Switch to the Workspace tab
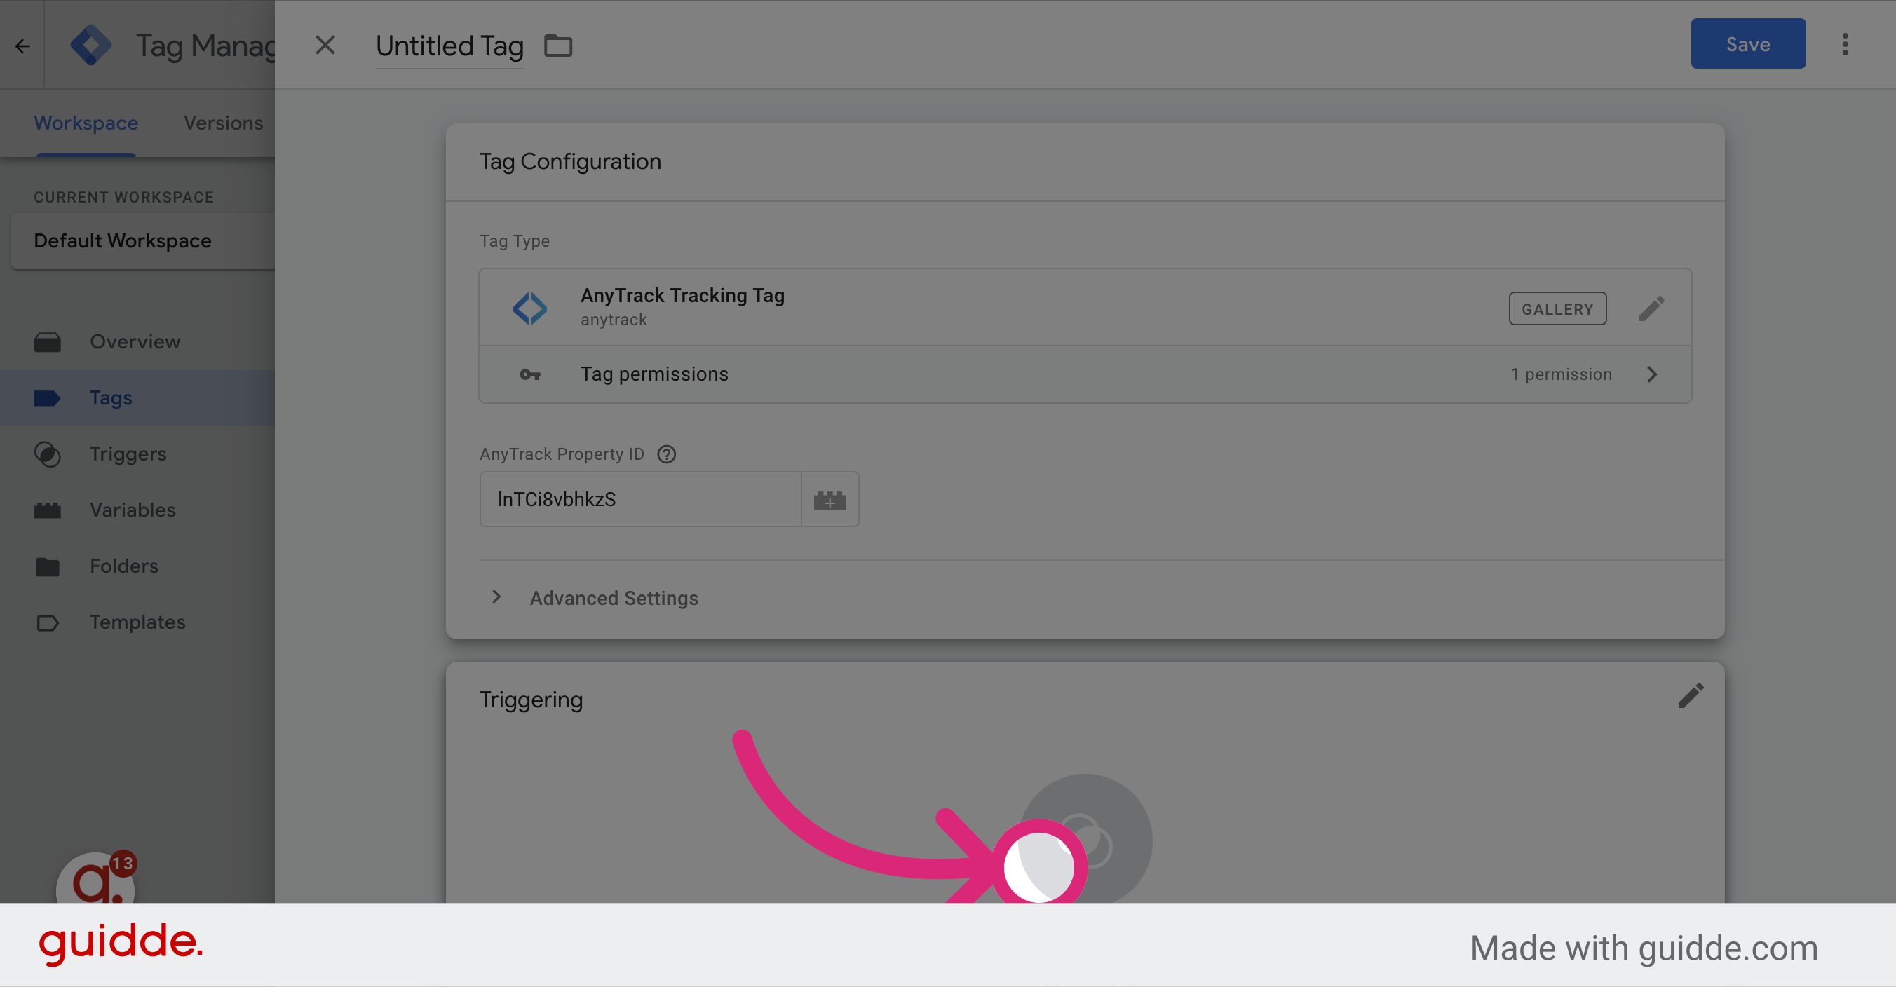The width and height of the screenshot is (1896, 987). (x=86, y=123)
